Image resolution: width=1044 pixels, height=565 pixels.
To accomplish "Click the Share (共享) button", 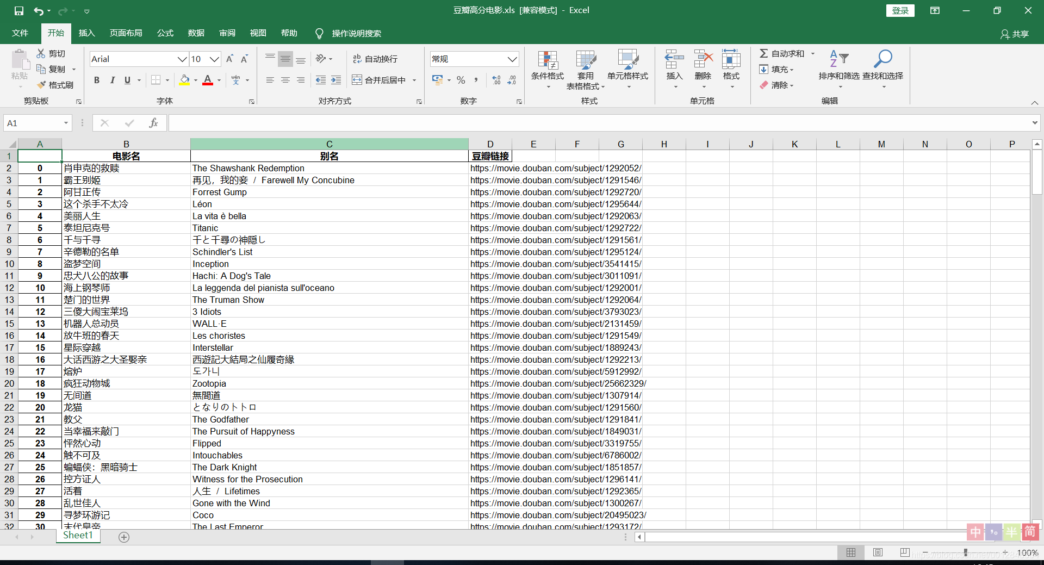I will 1015,34.
